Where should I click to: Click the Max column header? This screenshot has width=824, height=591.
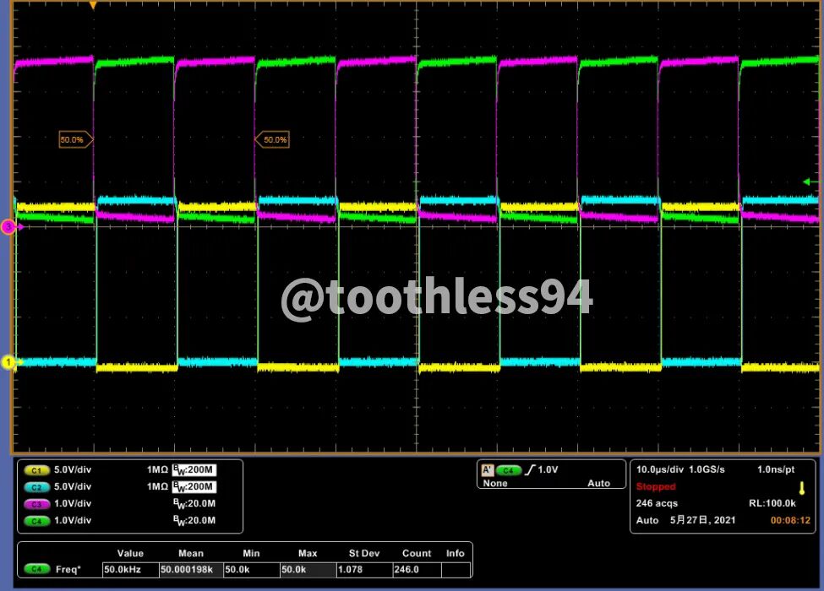pyautogui.click(x=308, y=553)
